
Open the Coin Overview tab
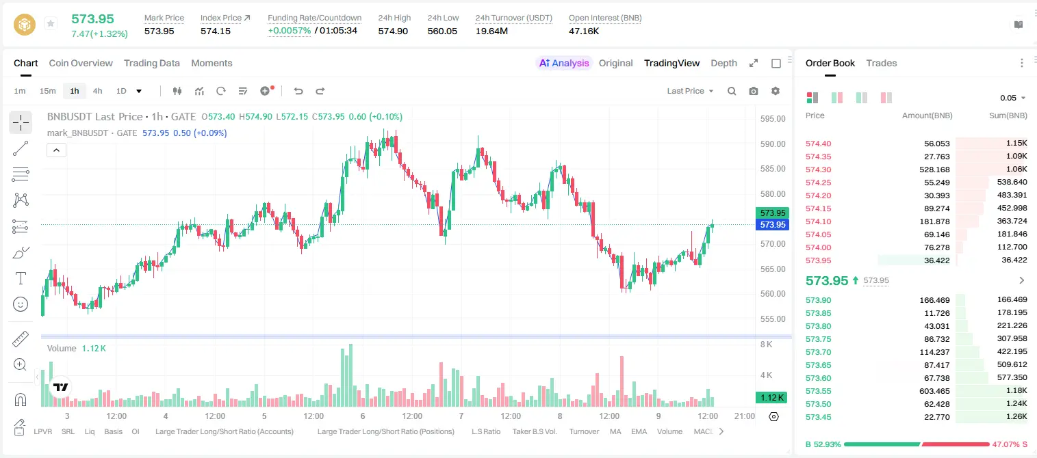(x=81, y=63)
